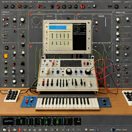This screenshot has width=132, height=132.
Task: Click the small blue button in the bottom row
Action: point(97,130)
